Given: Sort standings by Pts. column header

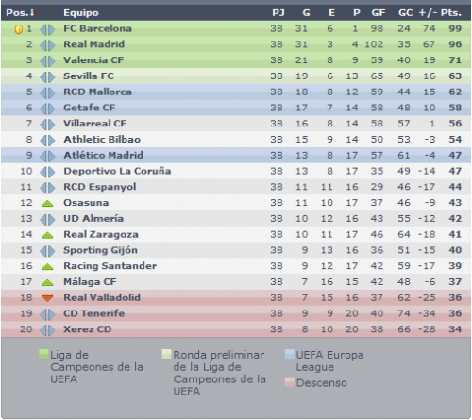Looking at the screenshot, I should [x=451, y=13].
